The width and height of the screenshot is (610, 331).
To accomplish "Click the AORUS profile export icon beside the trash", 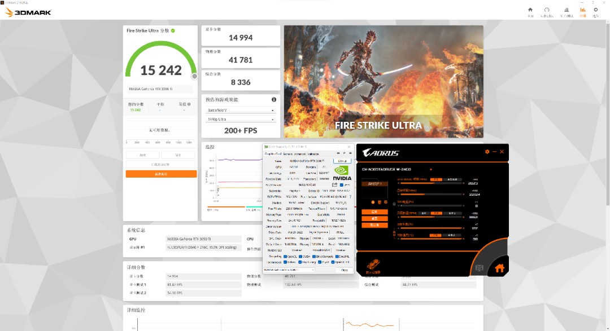I will 386,202.
